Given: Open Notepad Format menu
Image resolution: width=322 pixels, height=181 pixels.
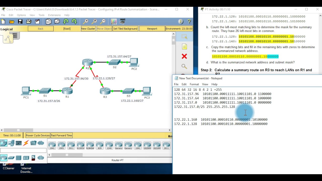Looking at the screenshot, I should (194, 84).
